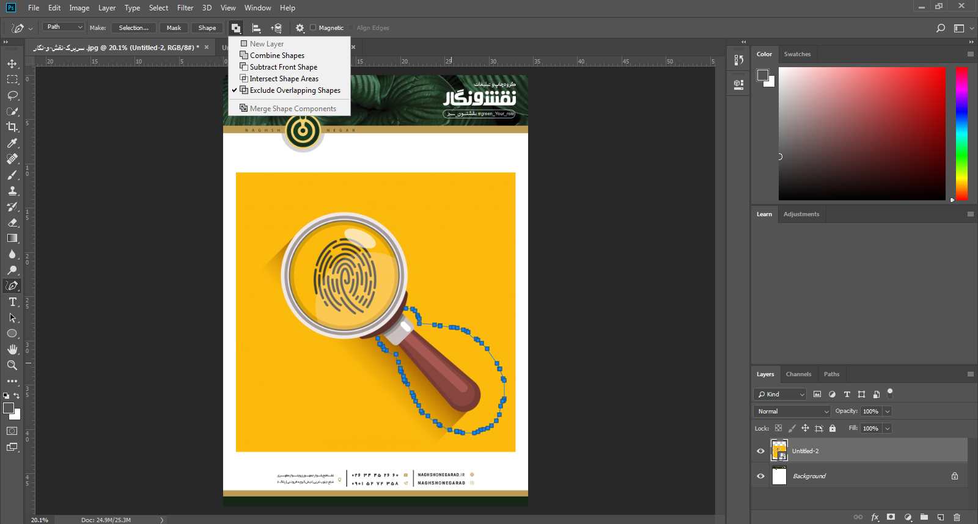Choose Combine Shapes from menu
Viewport: 978px width, 524px height.
pos(277,56)
